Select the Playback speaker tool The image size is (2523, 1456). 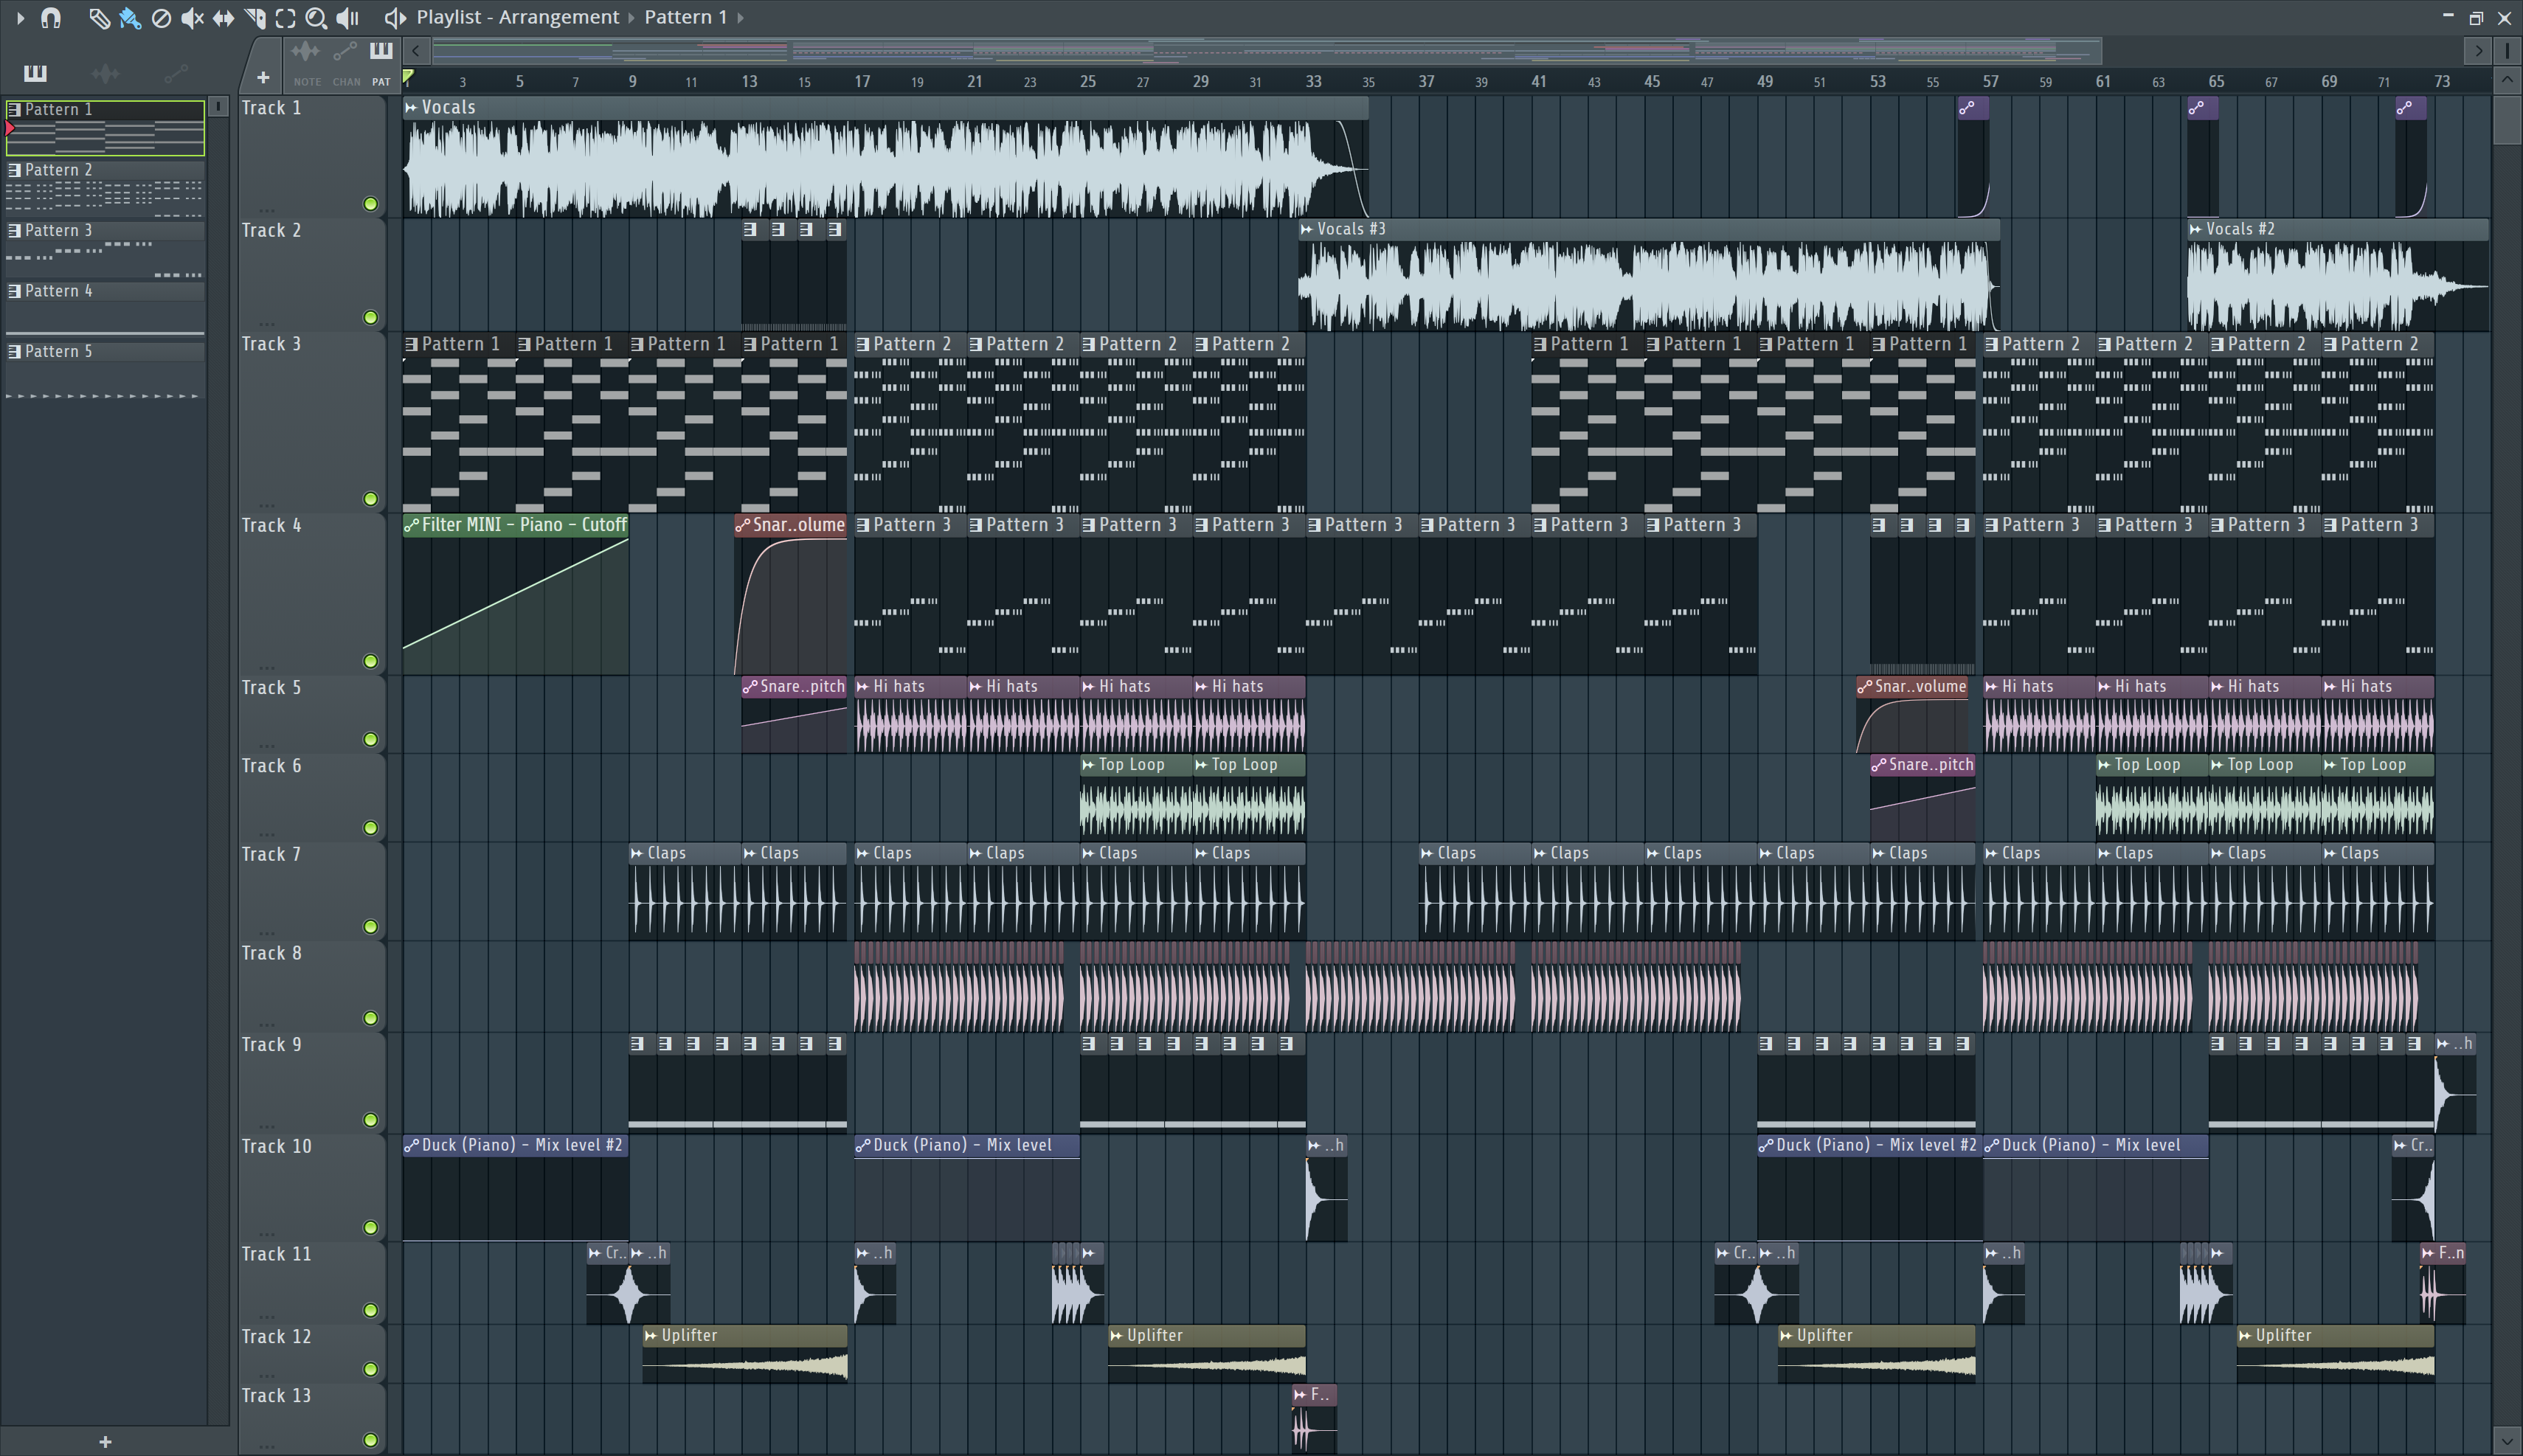coord(347,18)
